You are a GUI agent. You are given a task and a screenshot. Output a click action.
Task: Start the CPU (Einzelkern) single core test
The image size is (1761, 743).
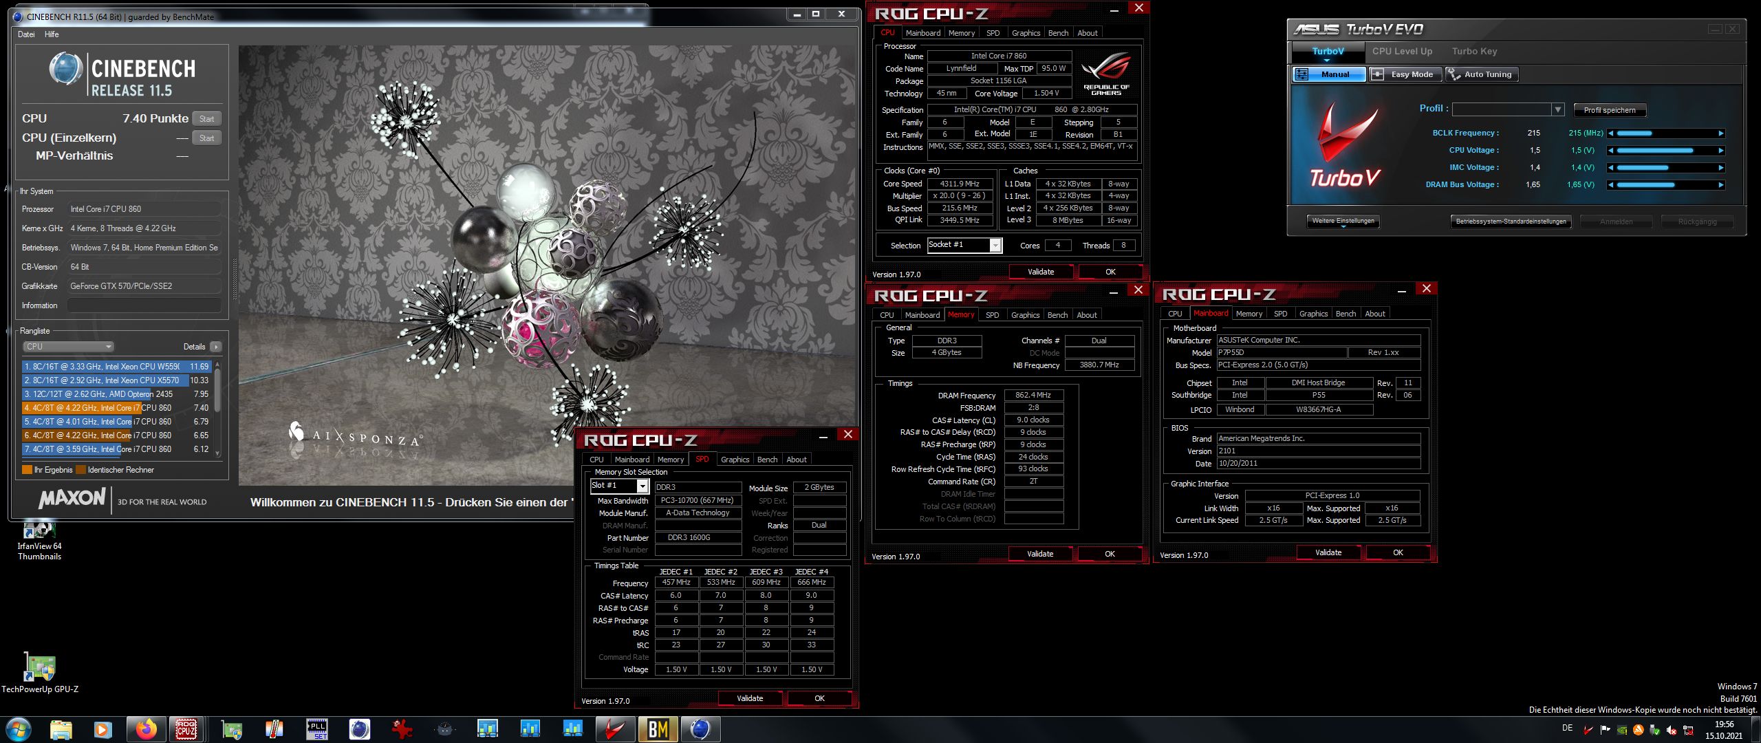[206, 138]
